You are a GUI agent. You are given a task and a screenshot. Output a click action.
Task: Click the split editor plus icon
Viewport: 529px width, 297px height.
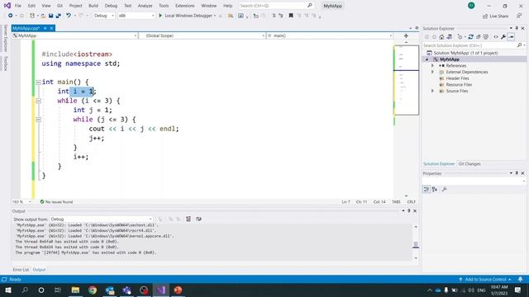tap(406, 35)
